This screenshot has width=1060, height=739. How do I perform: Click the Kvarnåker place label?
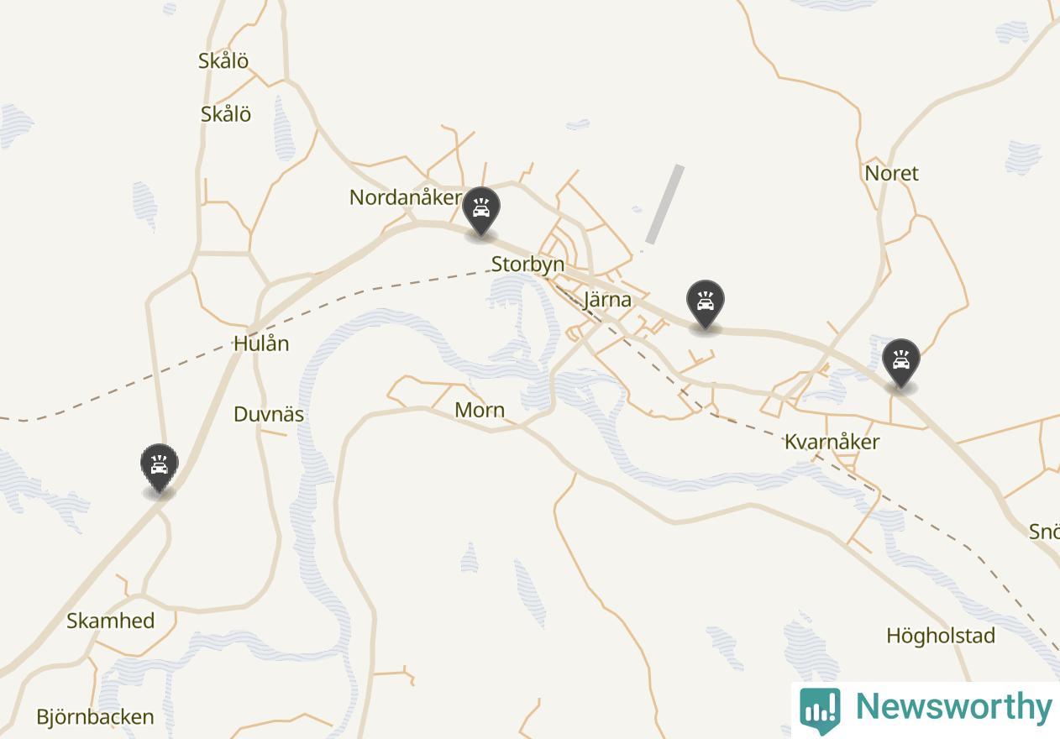click(x=832, y=442)
